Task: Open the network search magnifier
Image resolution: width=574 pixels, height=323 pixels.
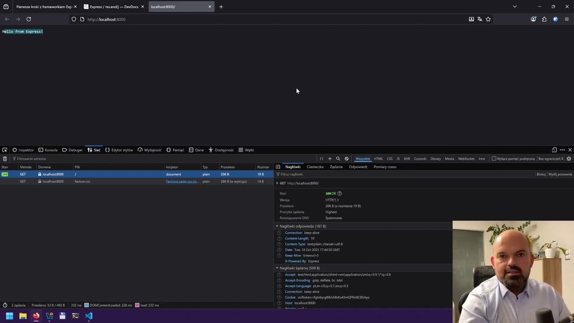Action: (x=338, y=159)
